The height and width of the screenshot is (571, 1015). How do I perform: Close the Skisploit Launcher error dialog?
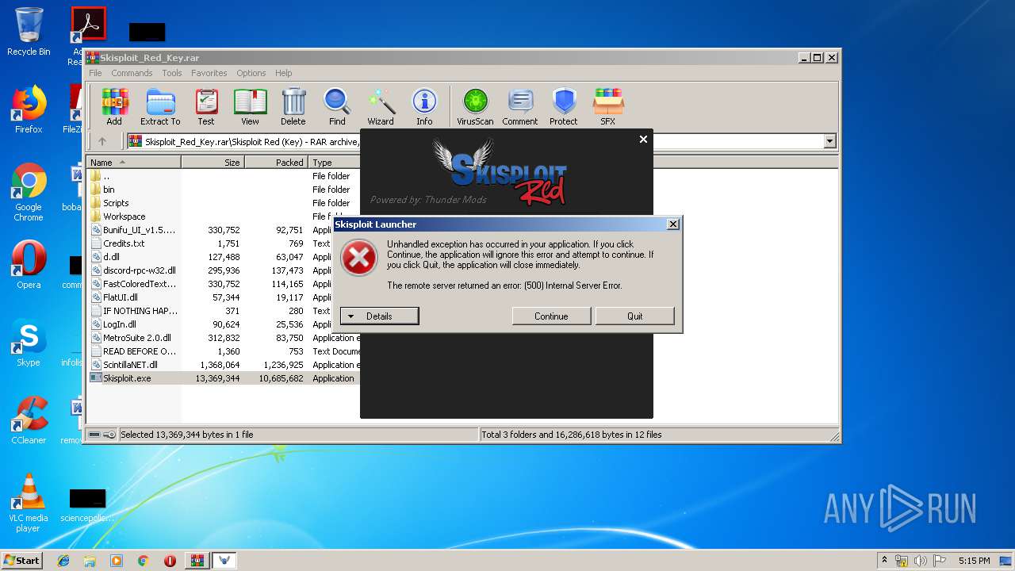pyautogui.click(x=673, y=224)
